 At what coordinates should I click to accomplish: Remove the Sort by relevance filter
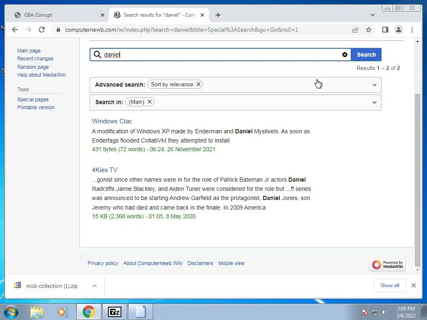198,84
